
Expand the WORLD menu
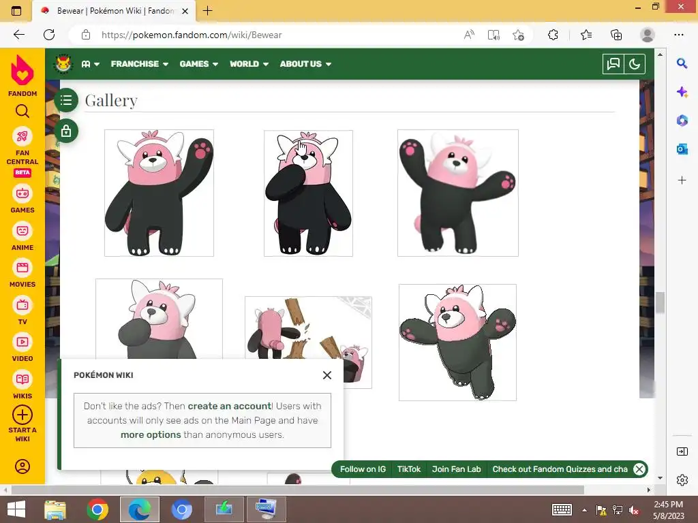point(249,64)
